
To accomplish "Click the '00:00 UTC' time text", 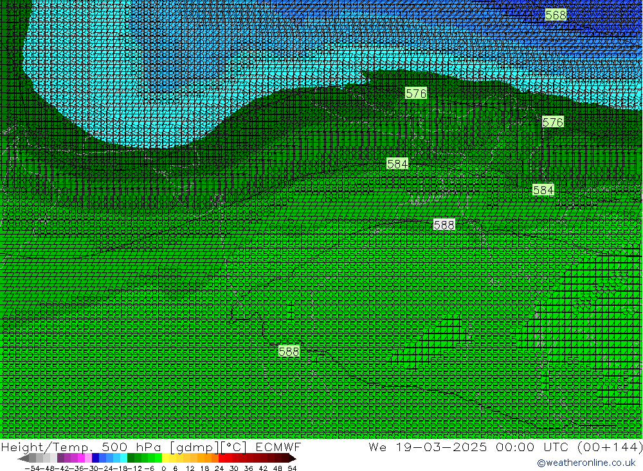I will pos(532,447).
